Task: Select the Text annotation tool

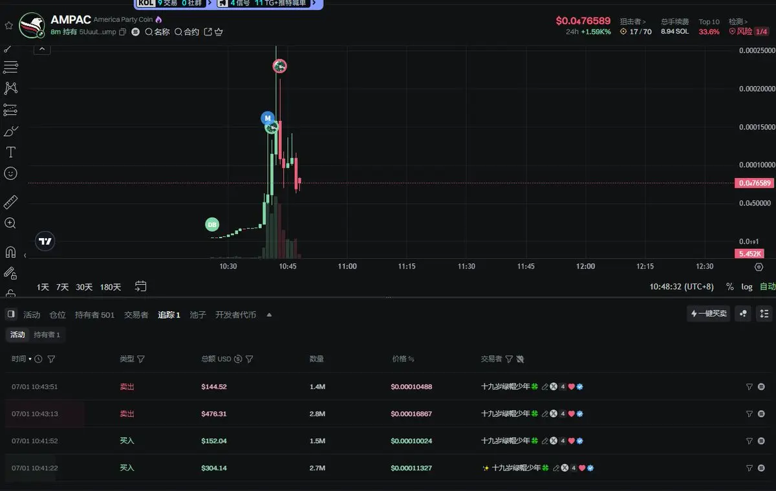Action: pyautogui.click(x=10, y=153)
